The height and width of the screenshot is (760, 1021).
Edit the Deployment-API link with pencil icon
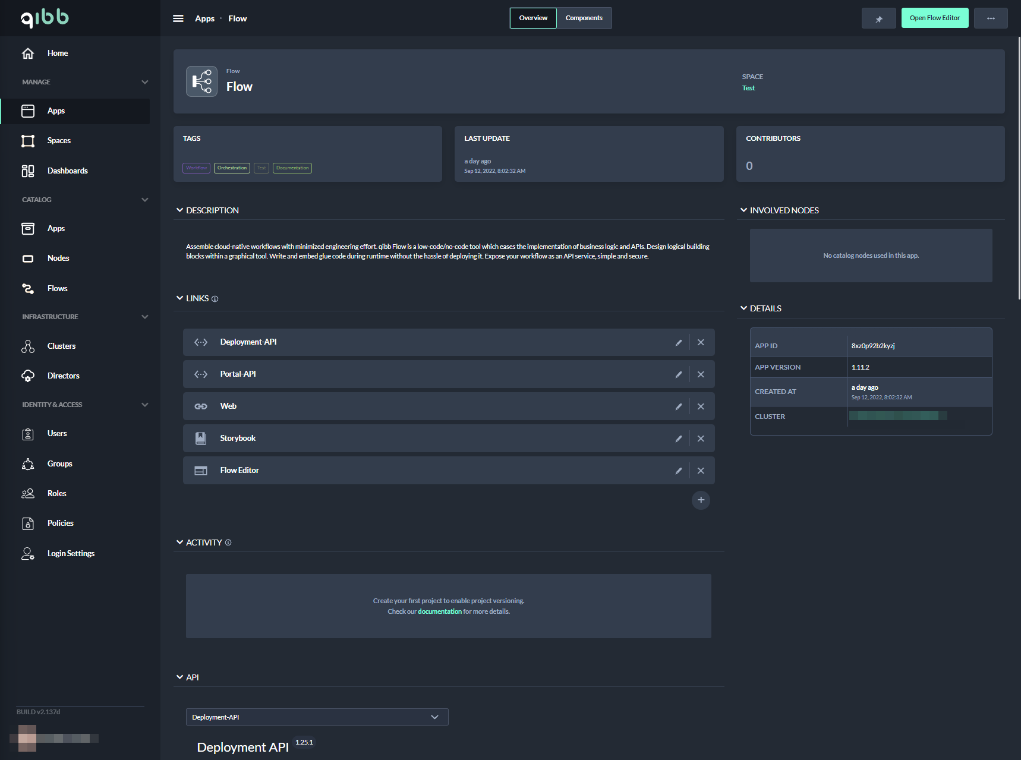[x=678, y=342]
